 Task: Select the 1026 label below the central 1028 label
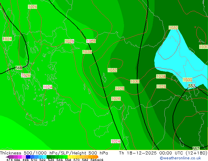click(x=116, y=99)
